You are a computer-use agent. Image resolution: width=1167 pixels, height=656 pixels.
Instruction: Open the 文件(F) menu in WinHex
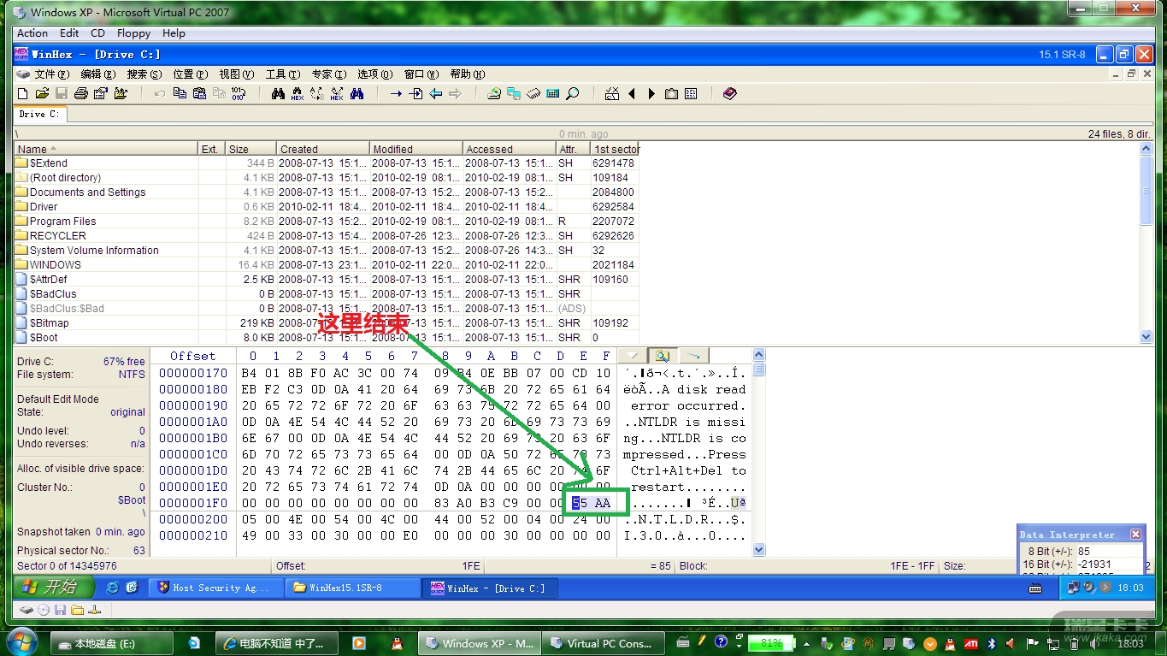[x=52, y=74]
